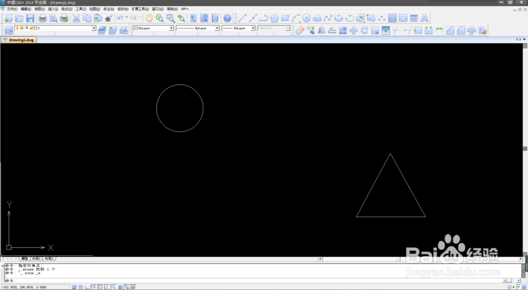
Task: Select the Mirror tool
Action: (x=321, y=31)
